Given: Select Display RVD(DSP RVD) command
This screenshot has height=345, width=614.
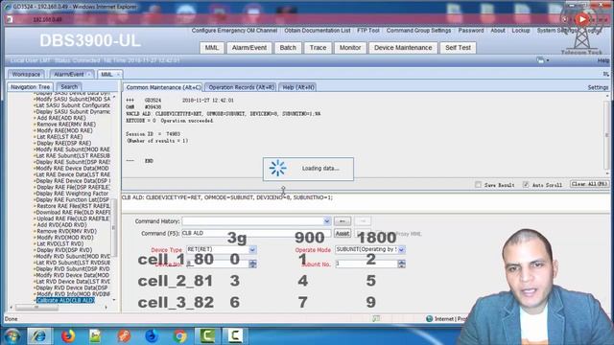Looking at the screenshot, I should pos(64,250).
